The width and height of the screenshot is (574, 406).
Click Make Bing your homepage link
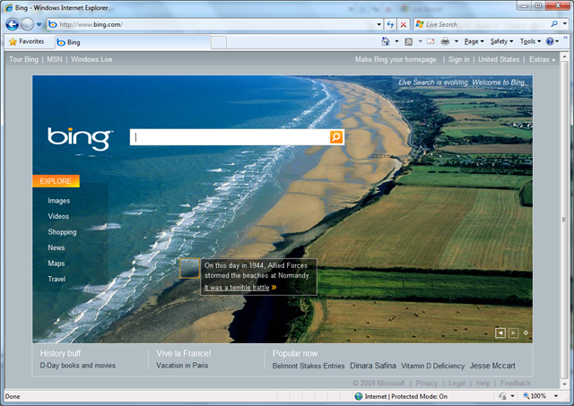[396, 59]
